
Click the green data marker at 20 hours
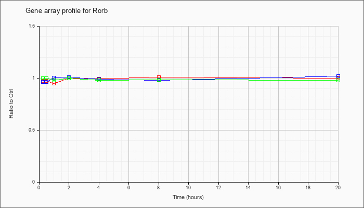[x=338, y=80]
